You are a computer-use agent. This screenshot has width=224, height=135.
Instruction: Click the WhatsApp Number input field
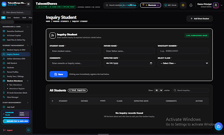tap(183, 51)
